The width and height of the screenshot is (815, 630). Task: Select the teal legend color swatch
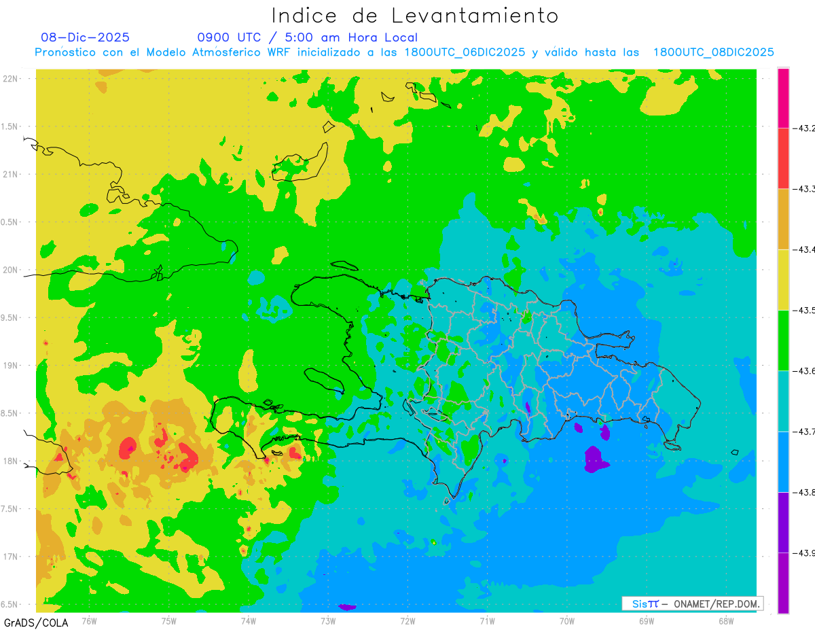[783, 401]
